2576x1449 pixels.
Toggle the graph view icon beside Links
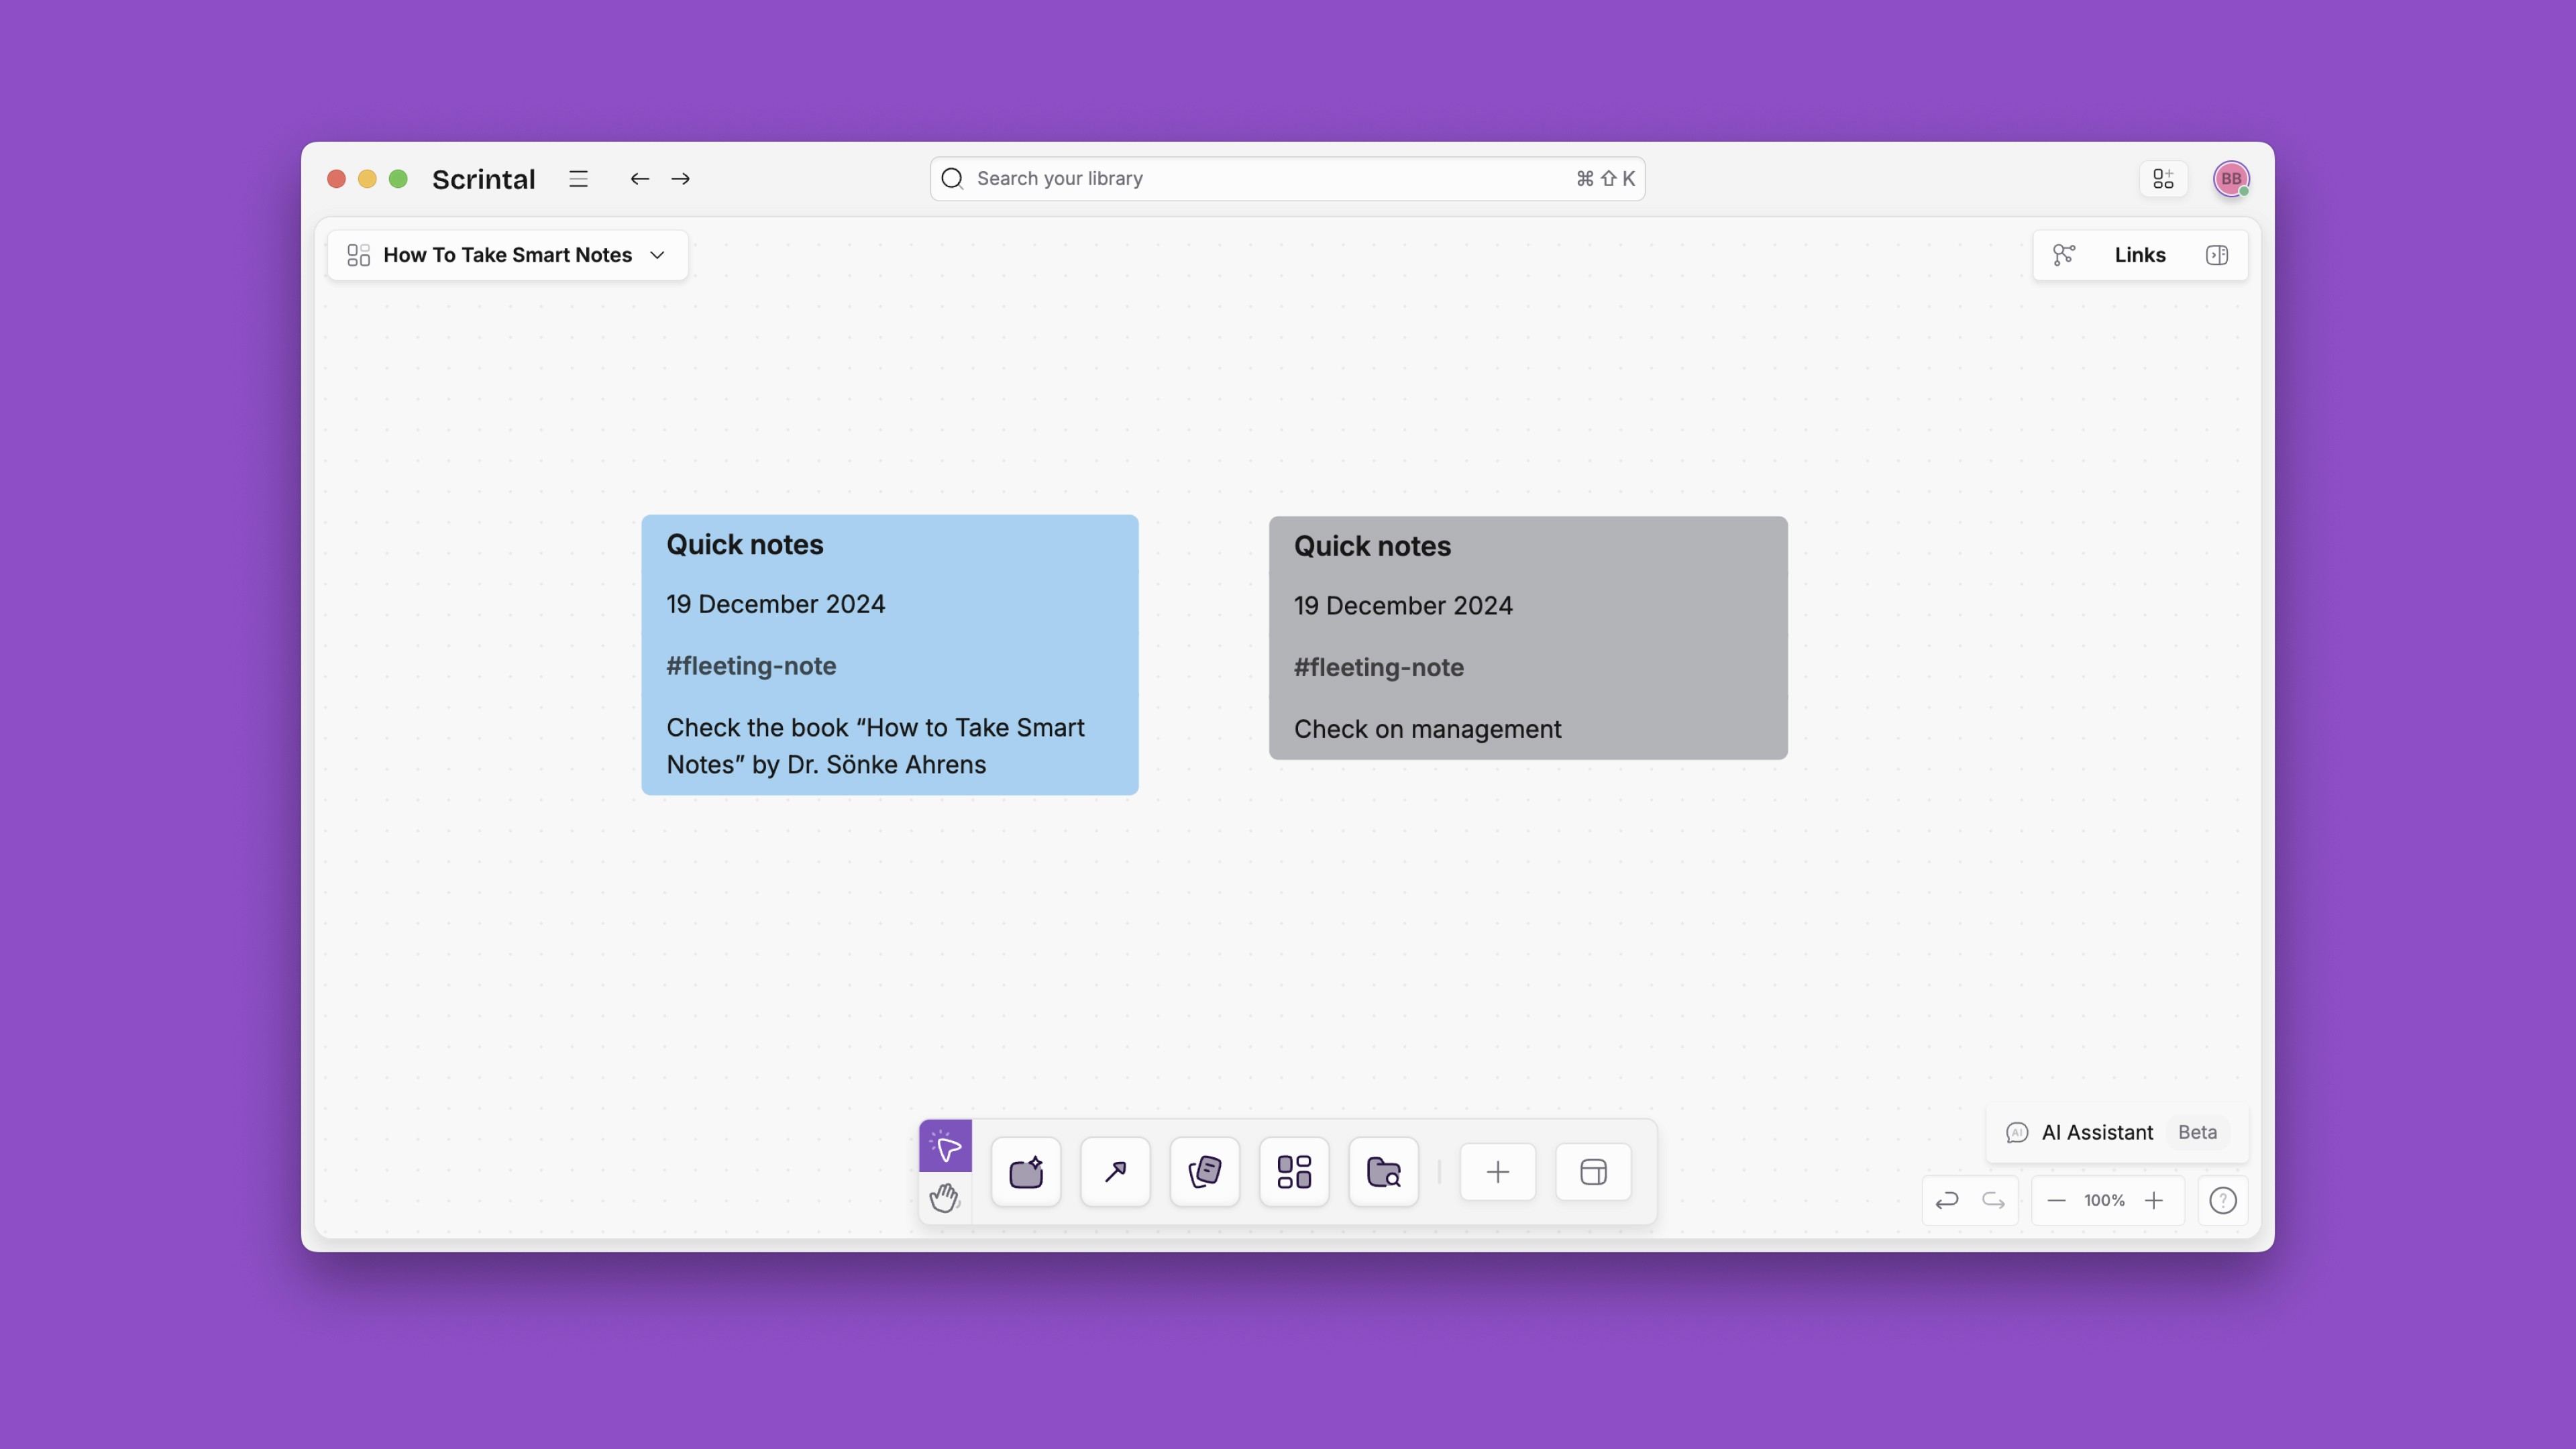pos(2064,255)
